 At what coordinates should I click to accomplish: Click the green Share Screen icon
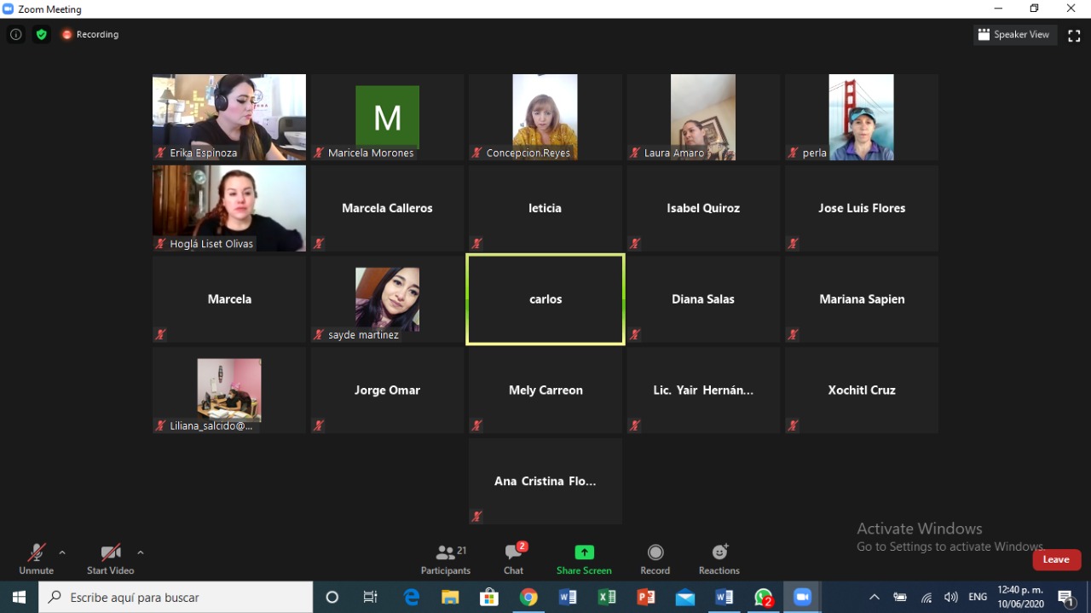(x=584, y=552)
